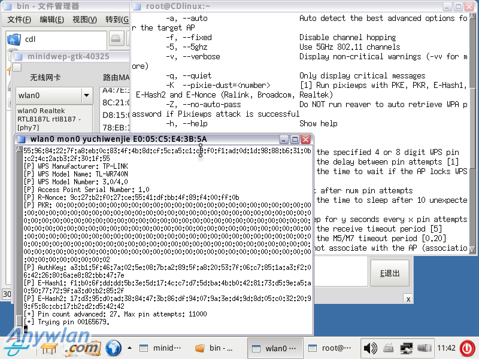Expand the taskbar launcher up-arrow
This screenshot has width=479, height=359.
coord(129,348)
